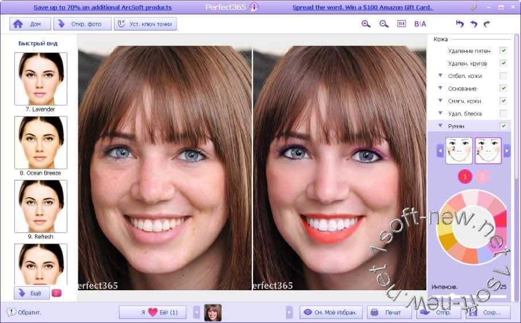
Task: Enable Удал. блеска checkbox
Action: pos(503,113)
